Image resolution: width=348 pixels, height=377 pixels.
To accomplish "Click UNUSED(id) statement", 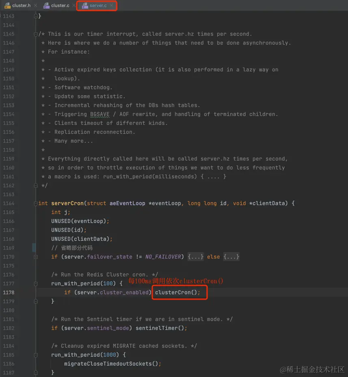I will point(69,230).
